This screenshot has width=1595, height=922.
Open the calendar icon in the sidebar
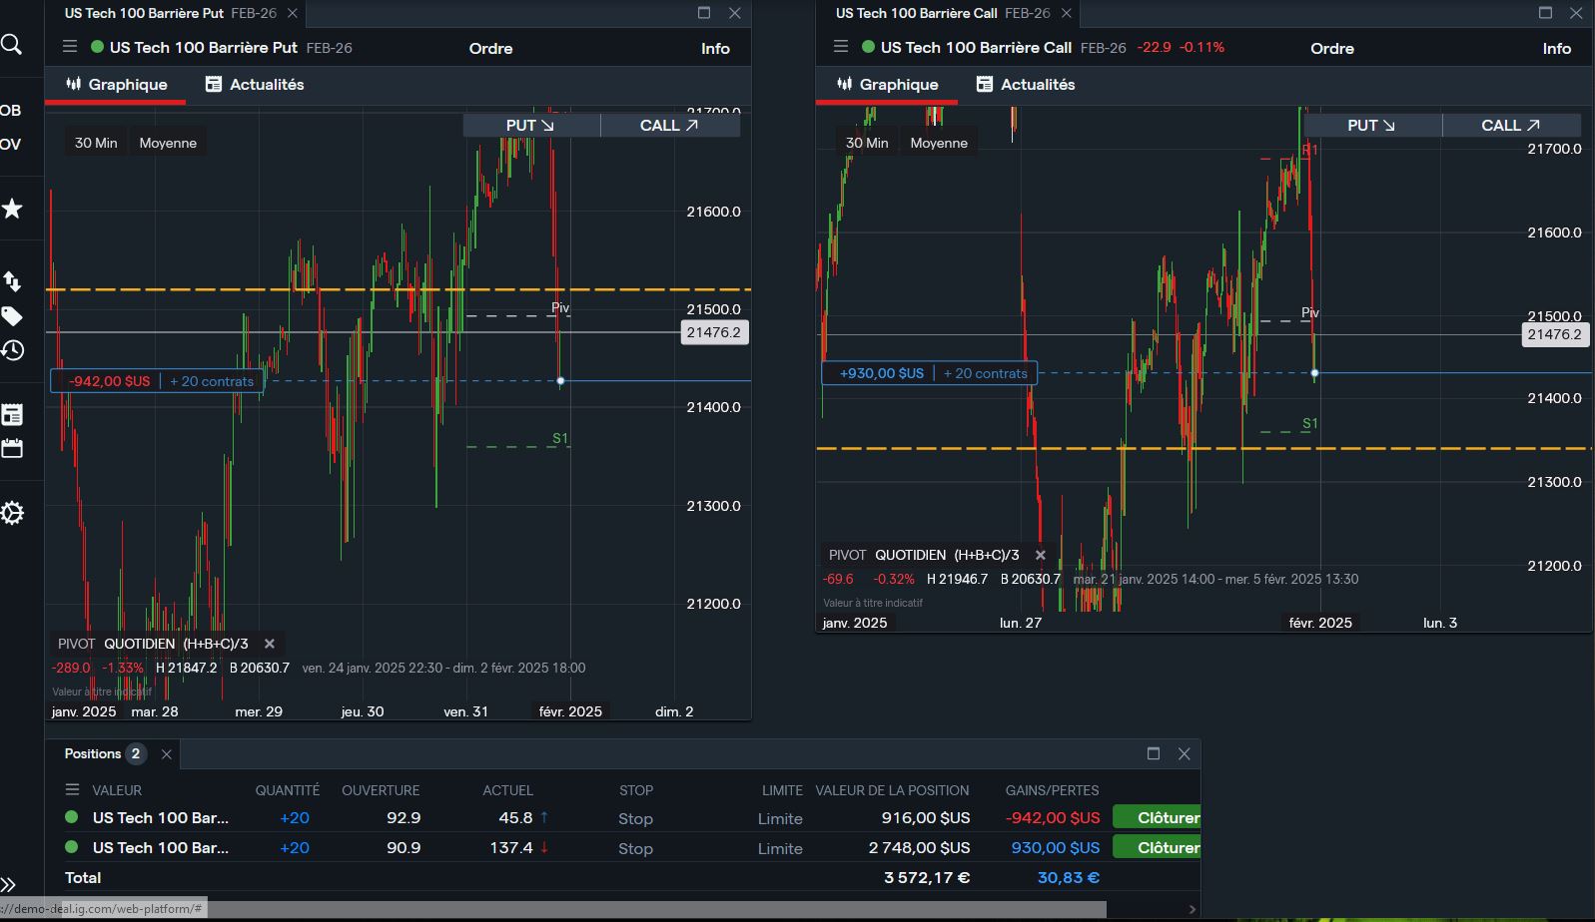(x=12, y=448)
